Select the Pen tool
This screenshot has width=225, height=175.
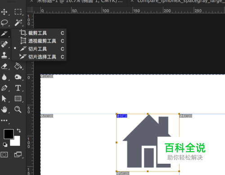point(4,88)
